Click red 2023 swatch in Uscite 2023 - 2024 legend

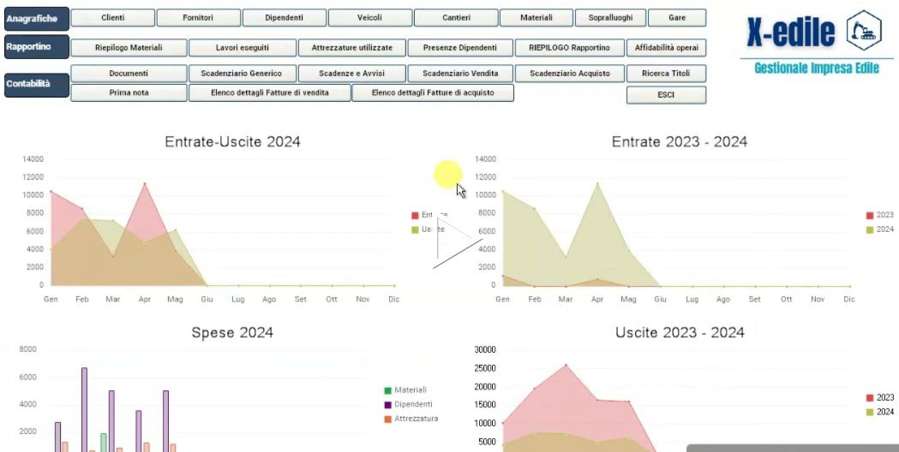[x=870, y=397]
